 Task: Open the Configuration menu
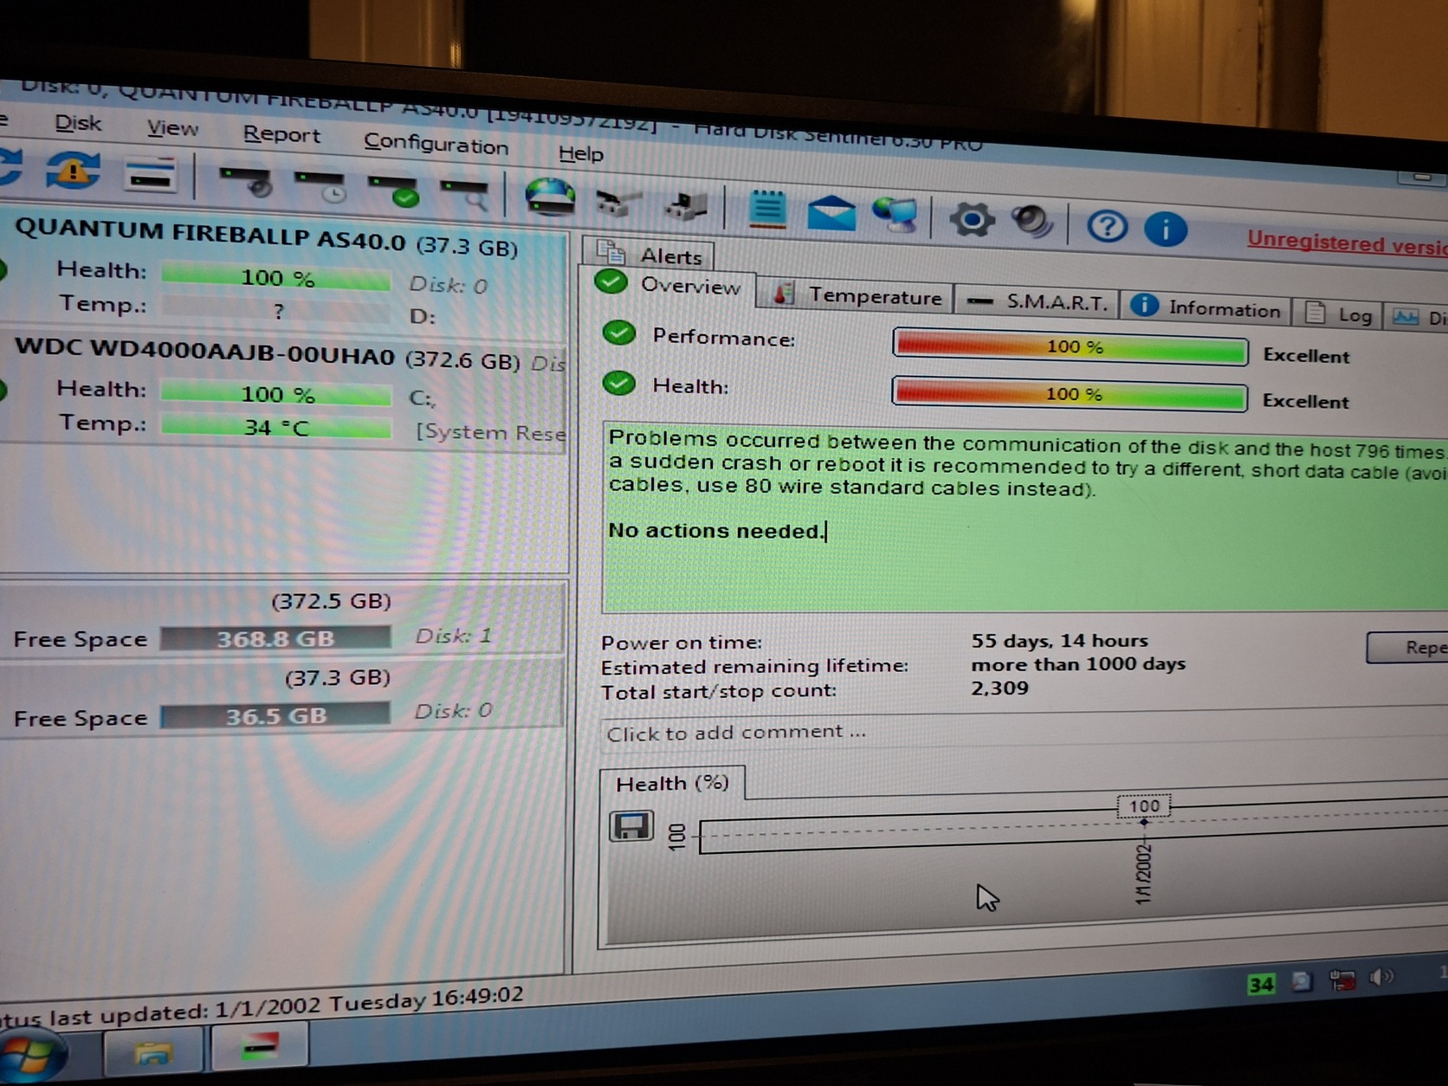point(436,143)
